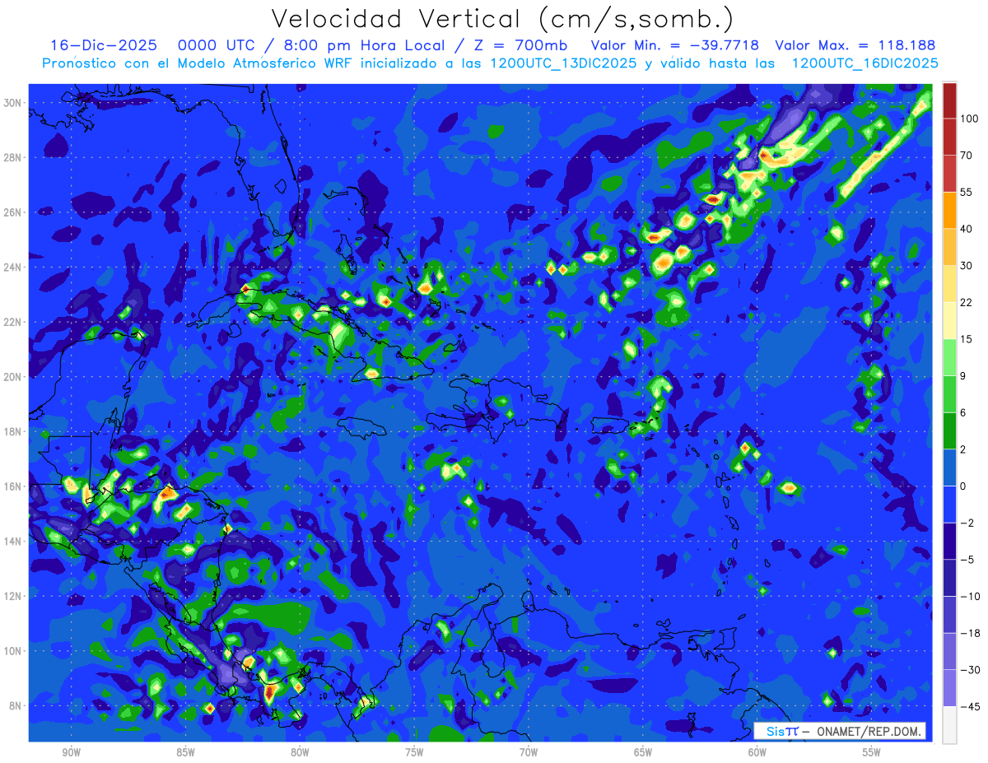Select the init time "1200UTC_13DIC2025"

coord(562,63)
